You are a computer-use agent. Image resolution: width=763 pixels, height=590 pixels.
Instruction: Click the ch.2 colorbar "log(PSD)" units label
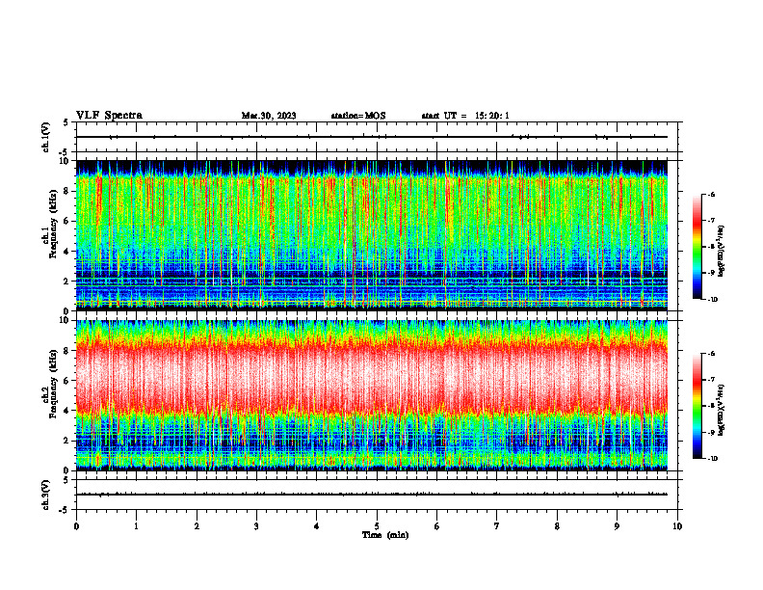click(722, 411)
